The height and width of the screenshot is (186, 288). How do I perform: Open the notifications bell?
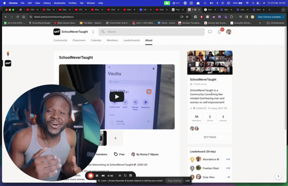click(x=219, y=32)
